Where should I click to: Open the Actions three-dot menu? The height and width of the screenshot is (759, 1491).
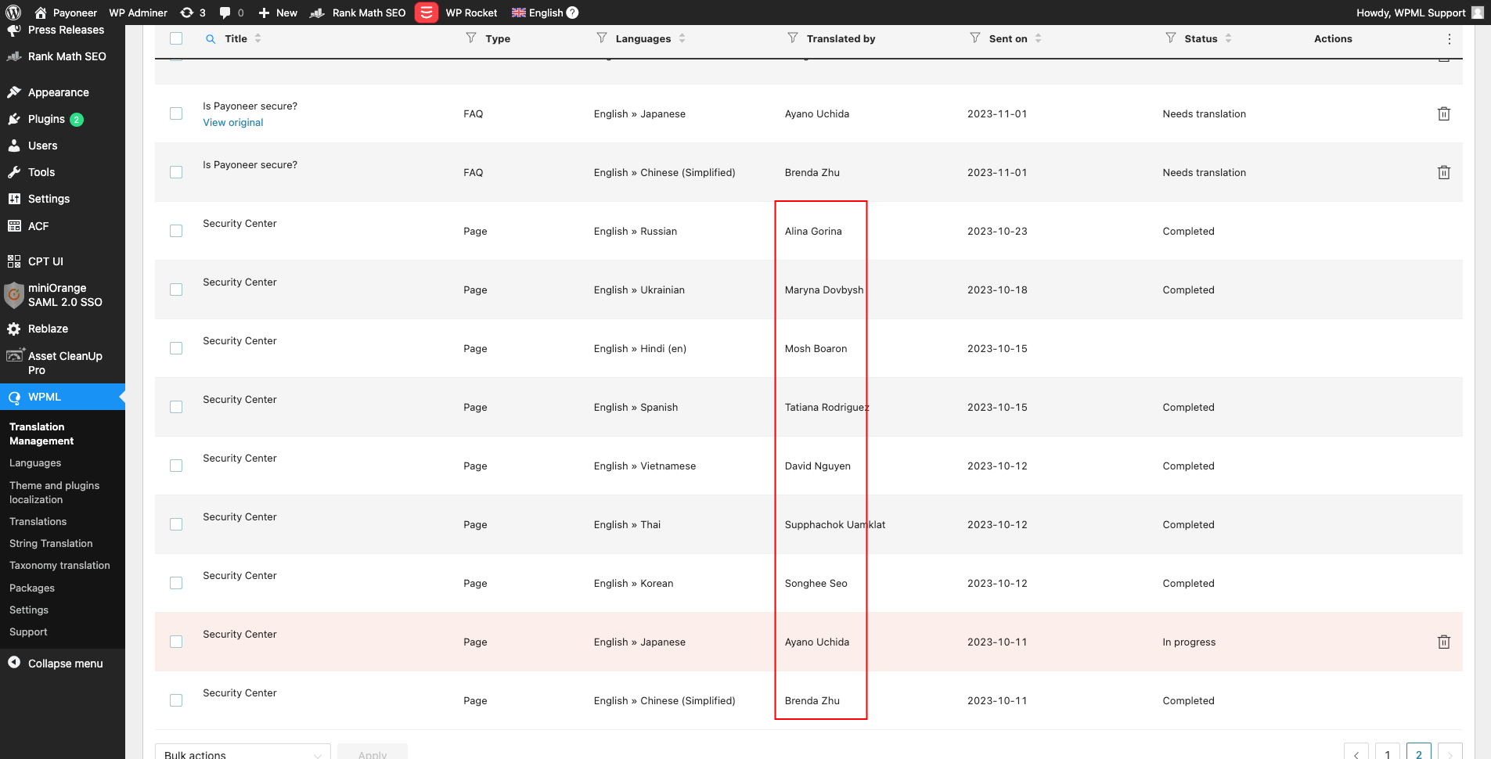coord(1450,38)
